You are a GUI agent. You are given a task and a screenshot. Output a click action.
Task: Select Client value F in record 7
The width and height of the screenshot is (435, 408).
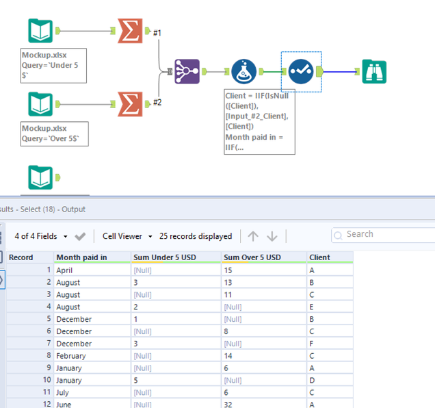330,343
